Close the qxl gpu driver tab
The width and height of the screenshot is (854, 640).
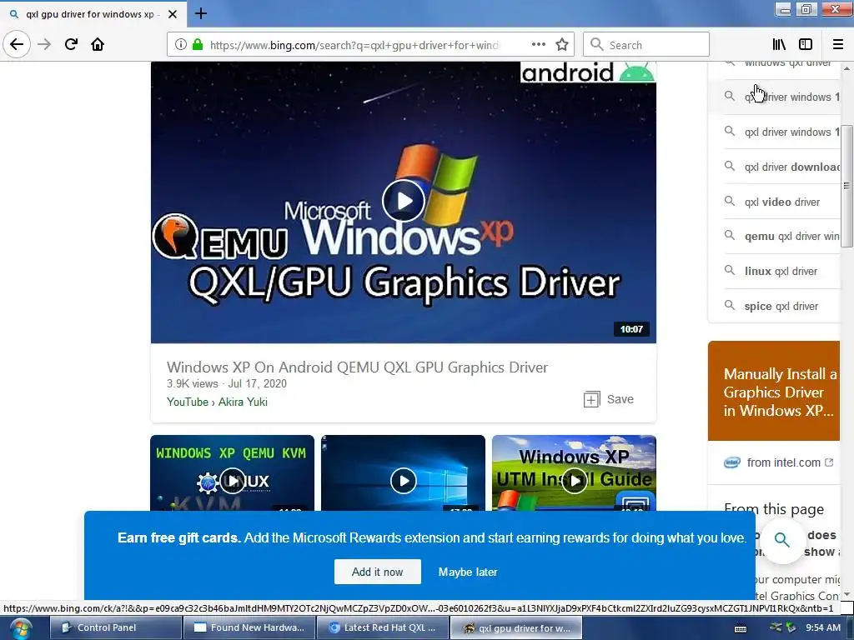tap(173, 14)
